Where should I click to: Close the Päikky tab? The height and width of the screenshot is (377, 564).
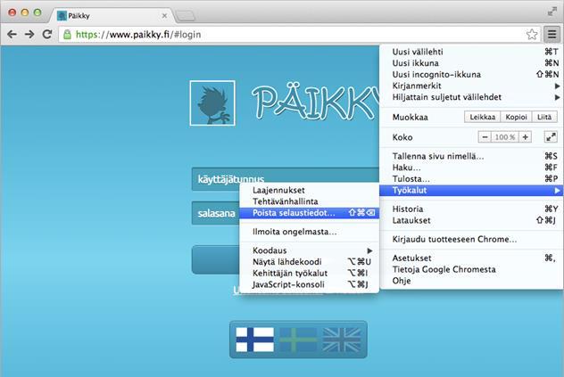(164, 16)
